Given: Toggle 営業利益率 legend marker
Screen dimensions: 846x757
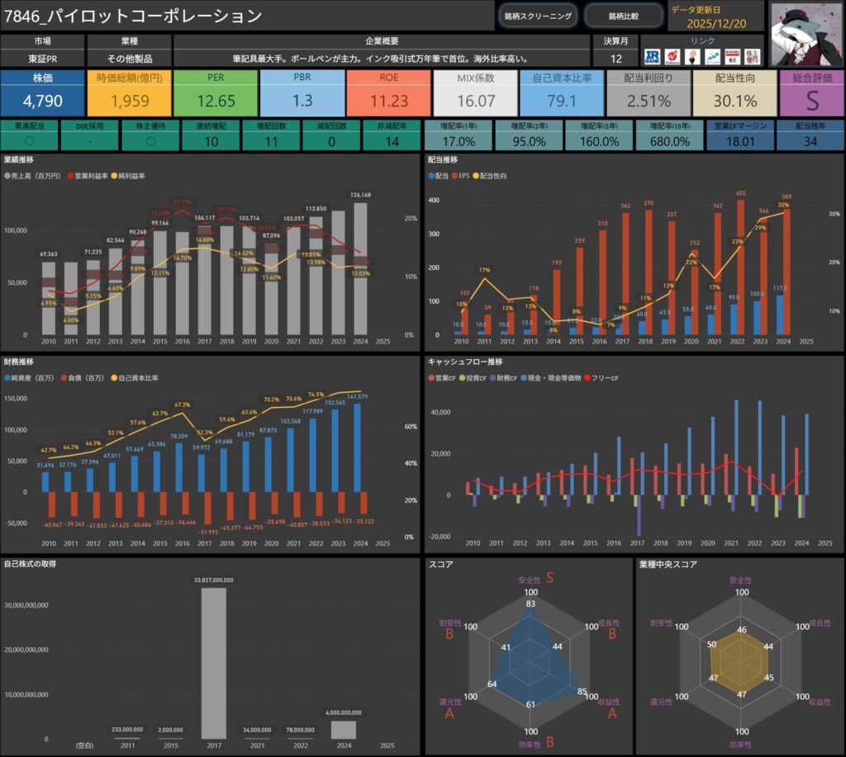Looking at the screenshot, I should coord(70,177).
